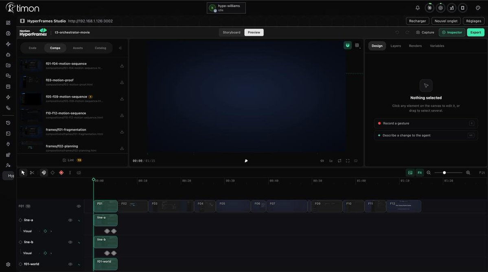Undo the last action
This screenshot has height=272, width=488.
click(397, 32)
